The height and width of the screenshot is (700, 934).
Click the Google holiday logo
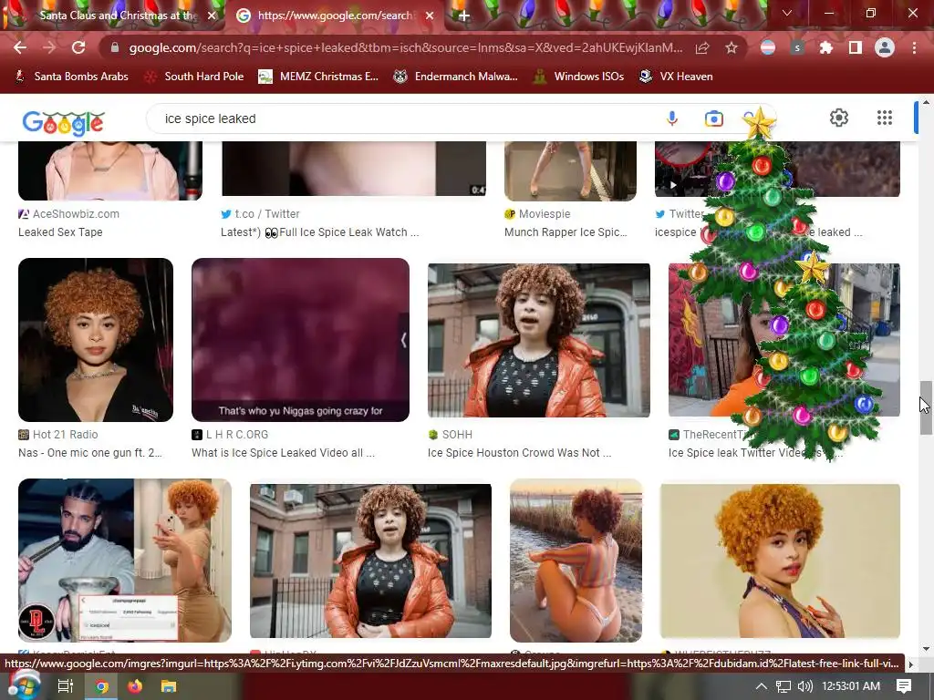pyautogui.click(x=63, y=123)
